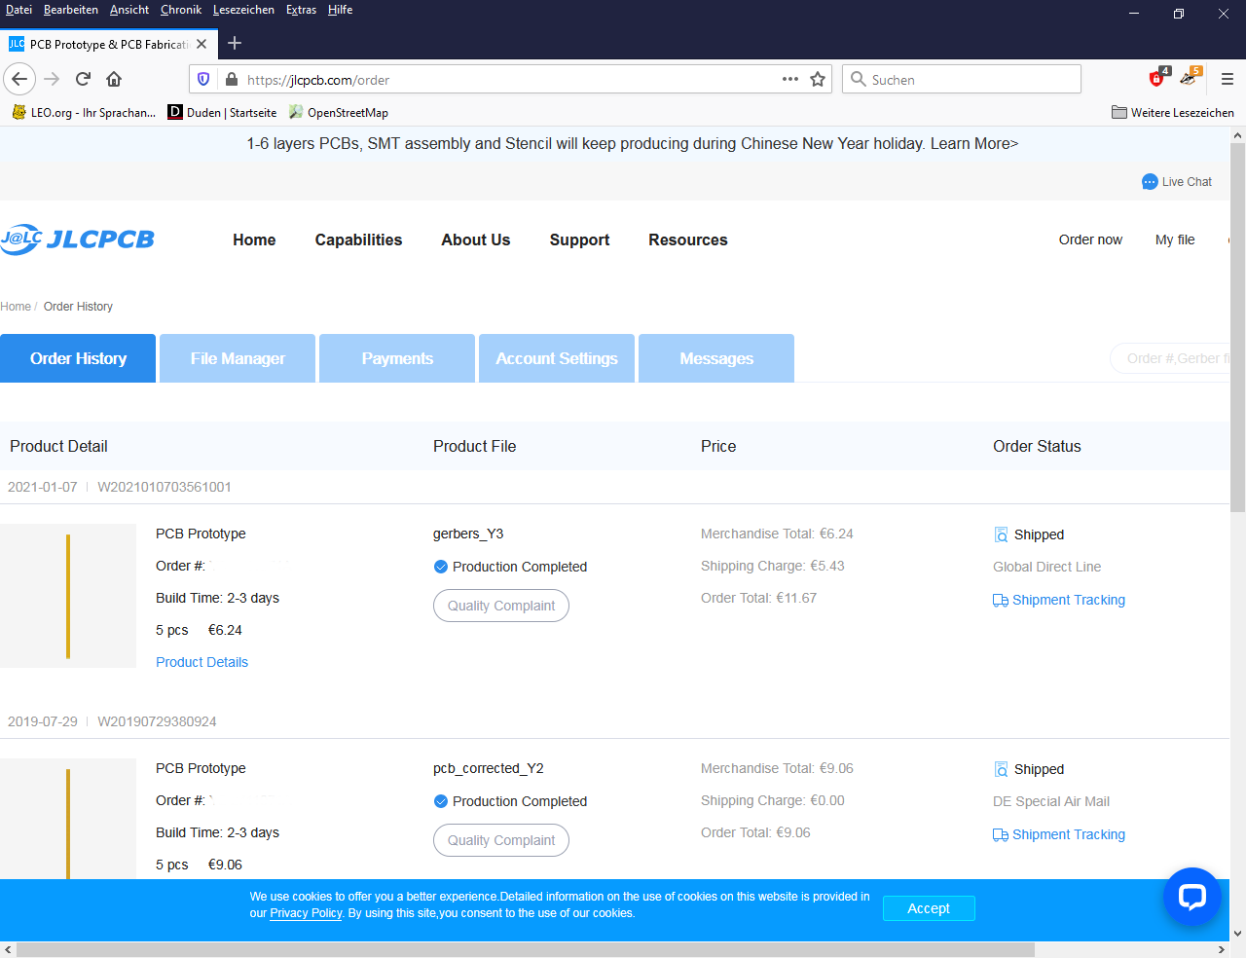1246x958 pixels.
Task: Click the Suchen search field
Action: [962, 80]
